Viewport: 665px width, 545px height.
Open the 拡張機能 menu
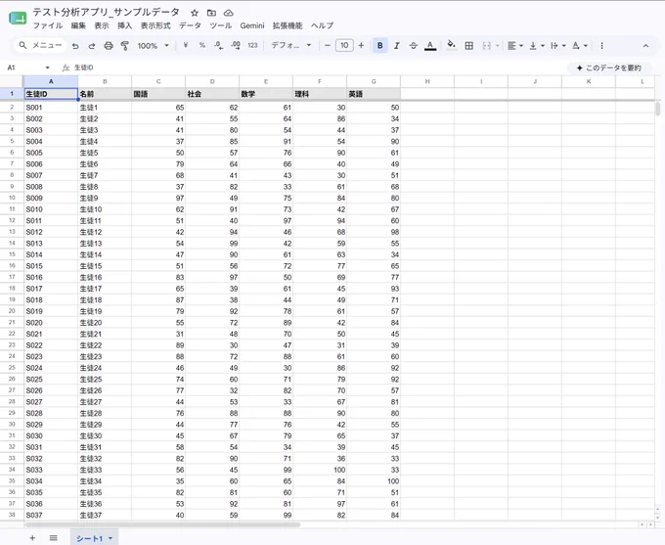point(288,25)
